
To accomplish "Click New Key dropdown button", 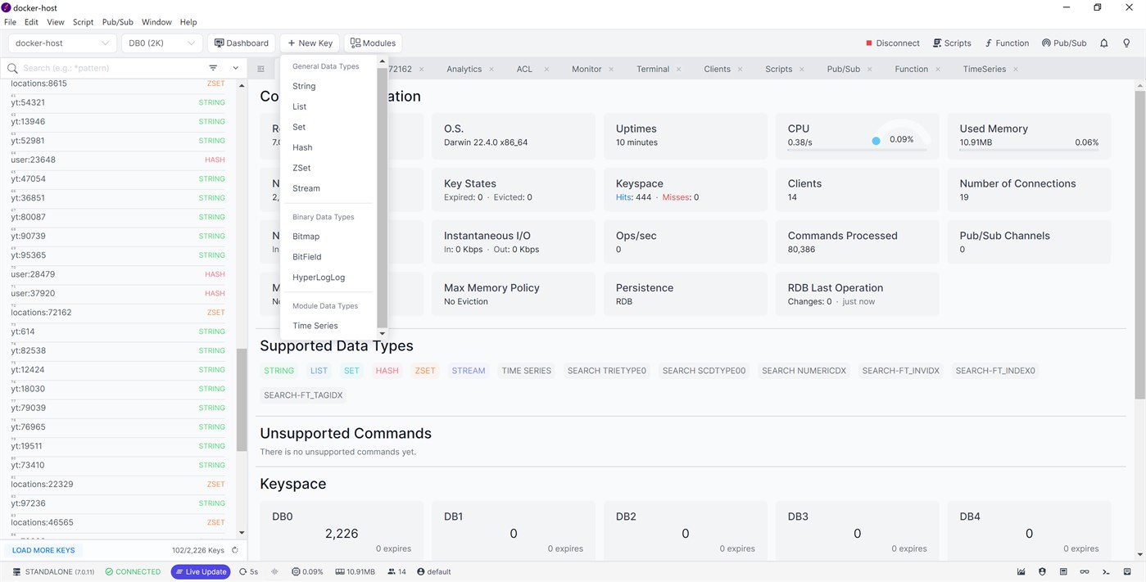I will pyautogui.click(x=310, y=43).
